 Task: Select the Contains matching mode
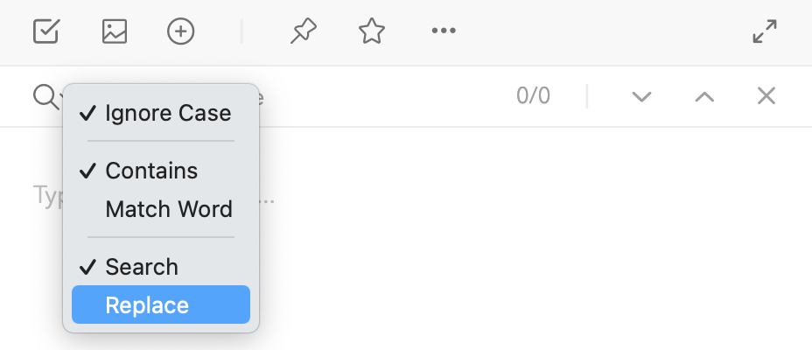coord(160,171)
